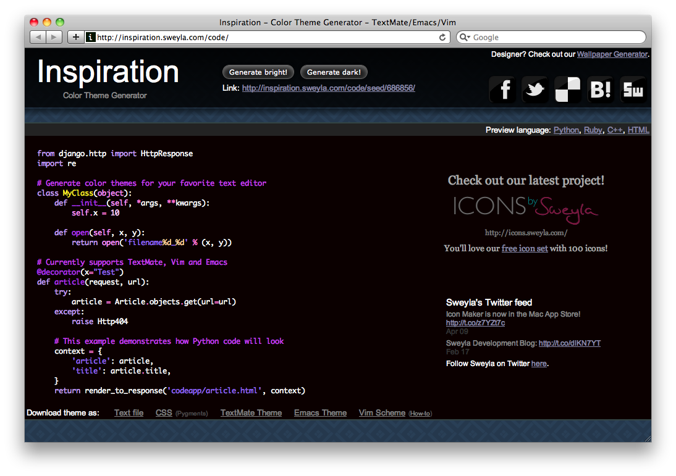676x476 pixels.
Task: Open the Facebook share icon
Action: tap(502, 90)
